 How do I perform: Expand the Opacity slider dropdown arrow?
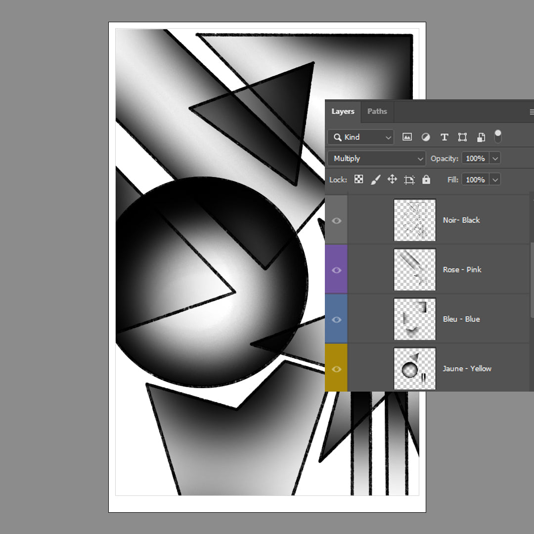tap(495, 159)
